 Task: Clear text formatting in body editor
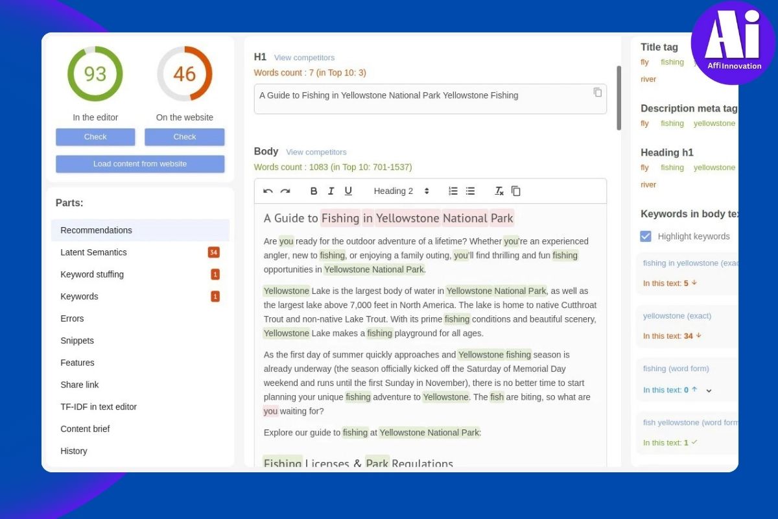coord(499,191)
